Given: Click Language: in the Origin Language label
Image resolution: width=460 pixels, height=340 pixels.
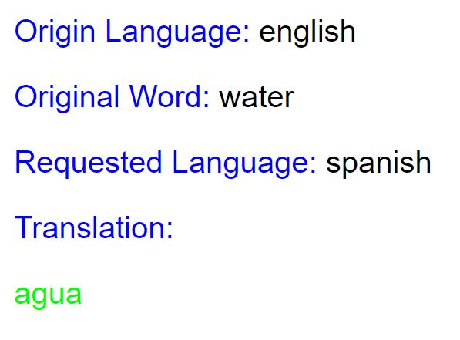Looking at the screenshot, I should point(178,33).
